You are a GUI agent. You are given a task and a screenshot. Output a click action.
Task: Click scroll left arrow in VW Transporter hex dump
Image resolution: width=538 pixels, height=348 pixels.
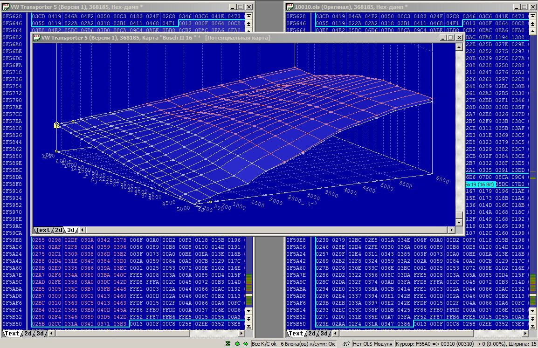click(x=51, y=333)
